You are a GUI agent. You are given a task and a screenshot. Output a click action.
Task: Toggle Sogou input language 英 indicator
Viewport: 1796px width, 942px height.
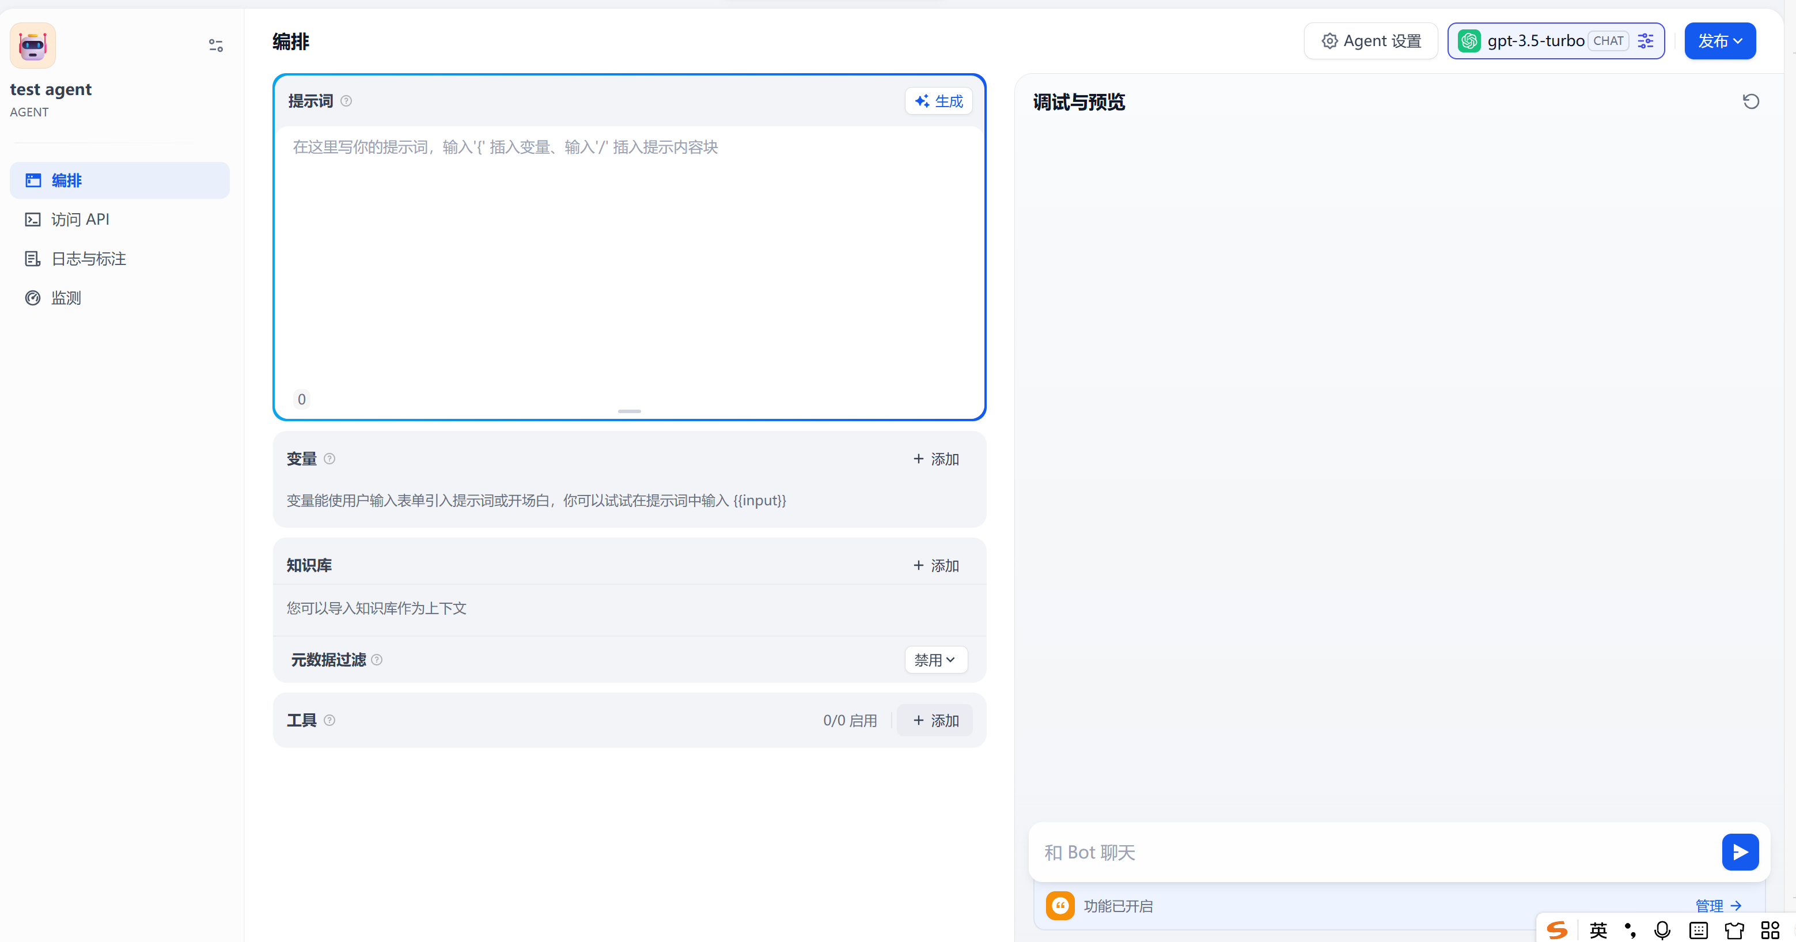click(x=1598, y=930)
